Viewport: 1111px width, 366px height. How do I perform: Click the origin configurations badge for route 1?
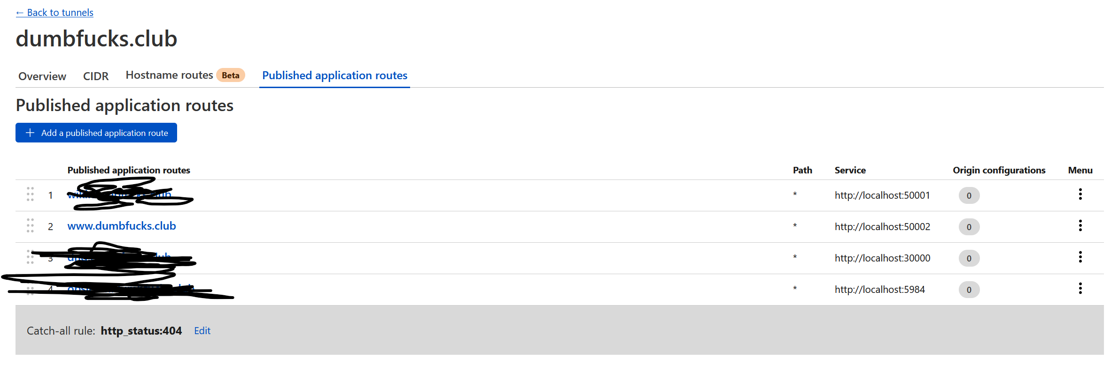click(x=969, y=195)
